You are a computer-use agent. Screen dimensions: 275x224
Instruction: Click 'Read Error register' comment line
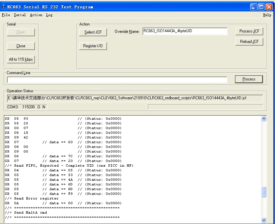[32, 199]
